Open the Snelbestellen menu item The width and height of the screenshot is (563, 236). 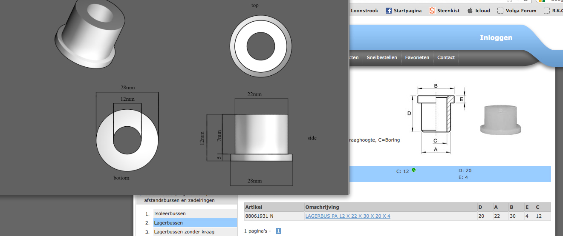(x=381, y=57)
